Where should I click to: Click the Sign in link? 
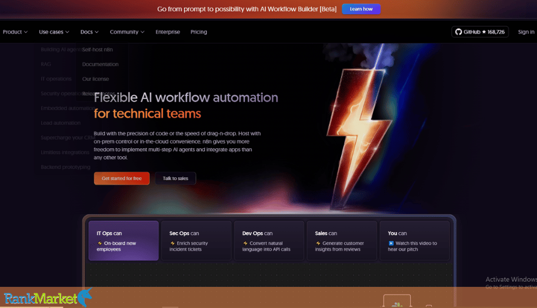pyautogui.click(x=526, y=32)
